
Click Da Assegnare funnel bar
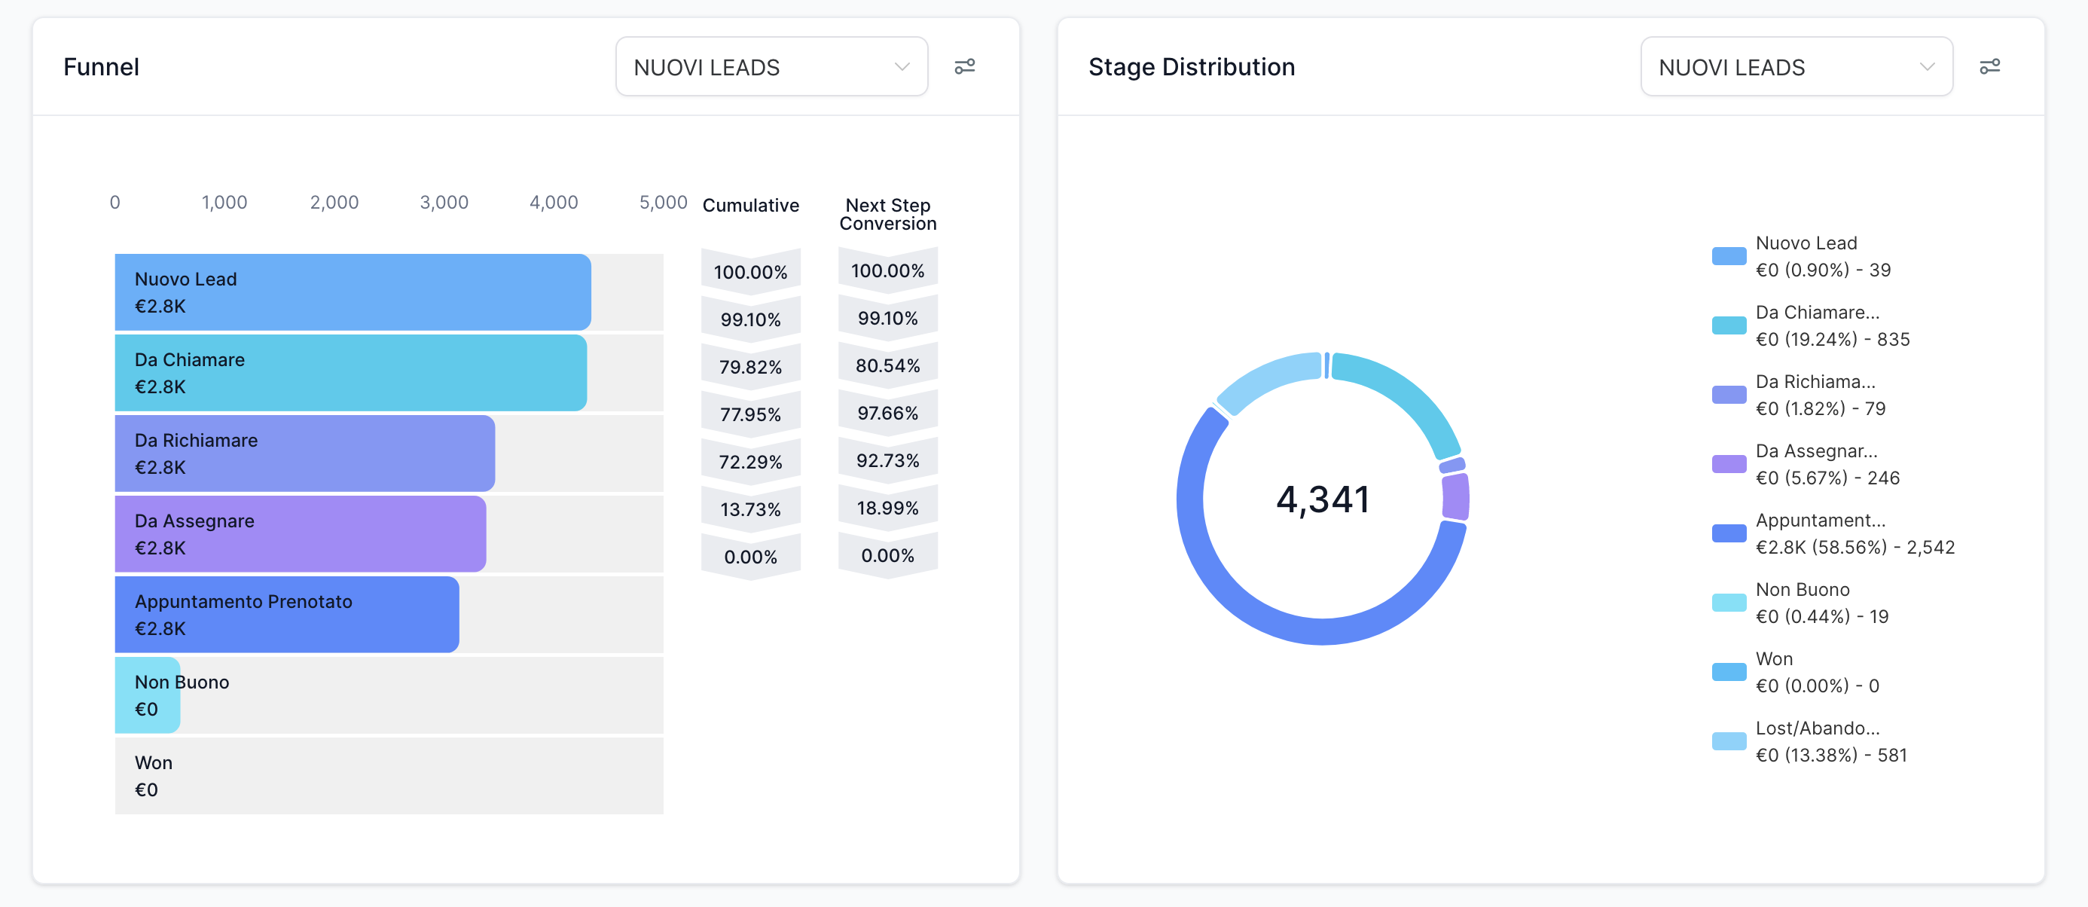click(x=300, y=534)
